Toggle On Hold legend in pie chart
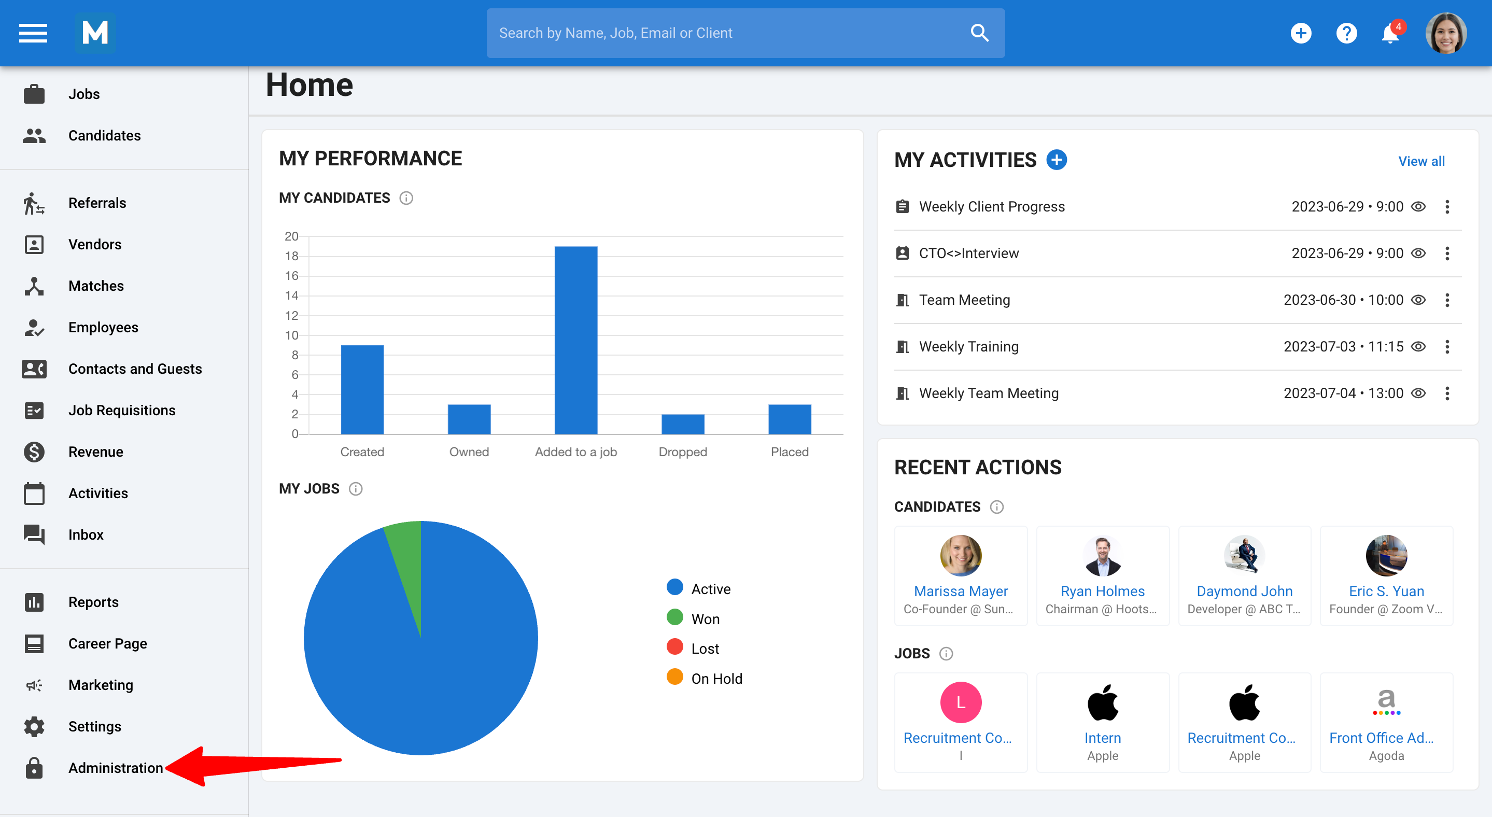This screenshot has width=1492, height=817. coord(705,678)
